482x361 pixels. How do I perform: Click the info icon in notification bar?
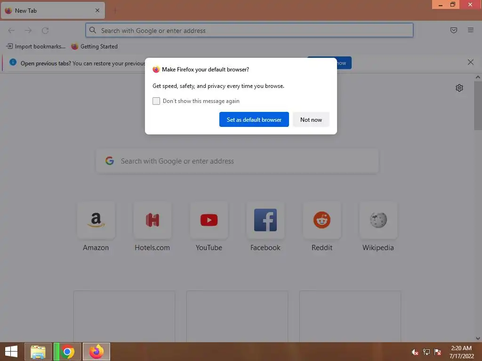pos(13,63)
